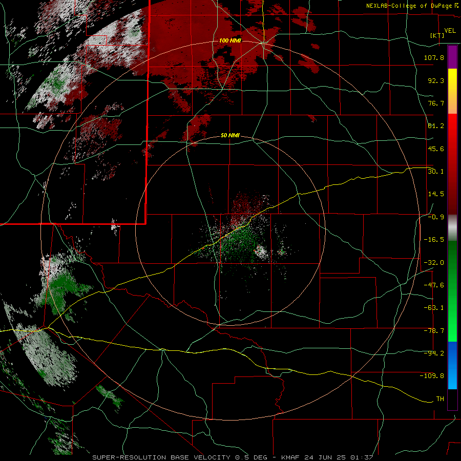The height and width of the screenshot is (461, 461).
Task: Click the -94.2 velocity scale value
Action: pyautogui.click(x=434, y=353)
